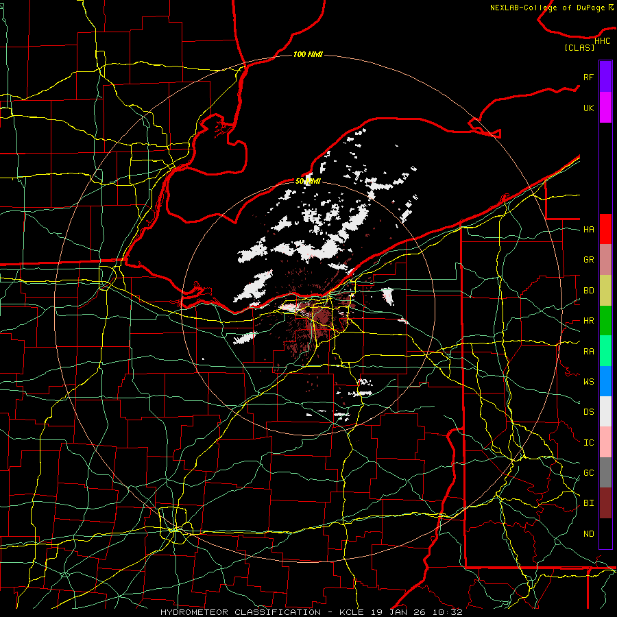Click the HA legend label
The height and width of the screenshot is (617, 617).
pyautogui.click(x=588, y=230)
